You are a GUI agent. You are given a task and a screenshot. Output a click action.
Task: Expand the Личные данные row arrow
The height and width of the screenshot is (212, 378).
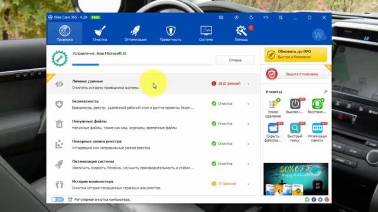[x=248, y=84]
